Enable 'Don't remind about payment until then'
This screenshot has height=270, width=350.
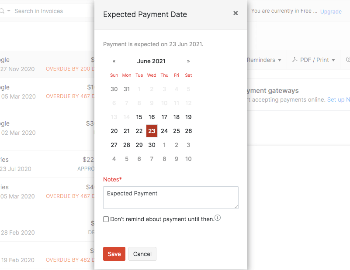tap(106, 219)
